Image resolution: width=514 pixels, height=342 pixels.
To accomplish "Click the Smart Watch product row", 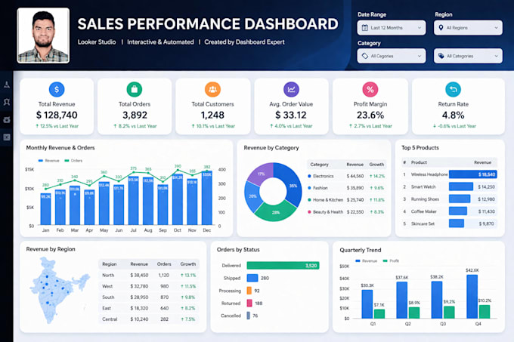I will (449, 187).
